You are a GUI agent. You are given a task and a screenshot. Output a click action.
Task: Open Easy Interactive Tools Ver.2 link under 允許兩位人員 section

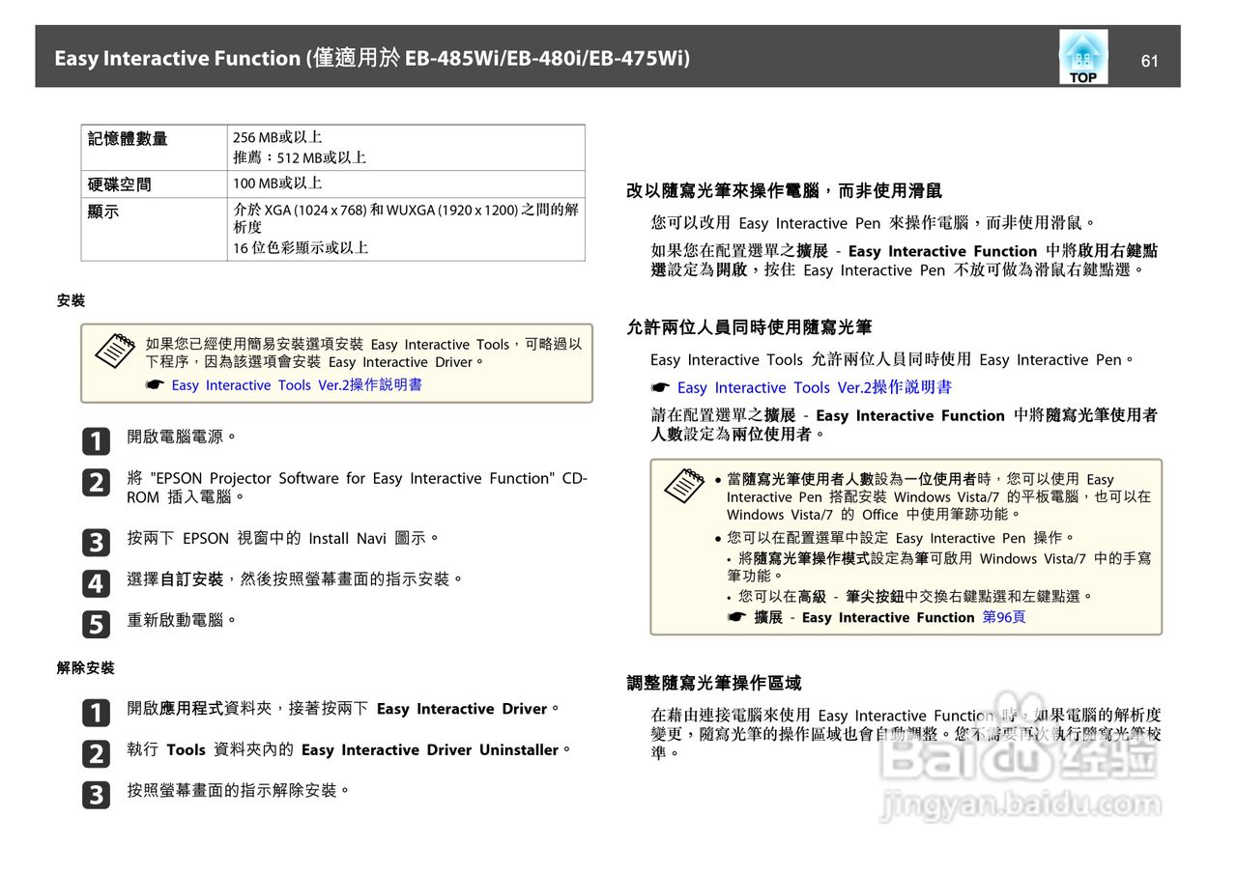pos(815,387)
